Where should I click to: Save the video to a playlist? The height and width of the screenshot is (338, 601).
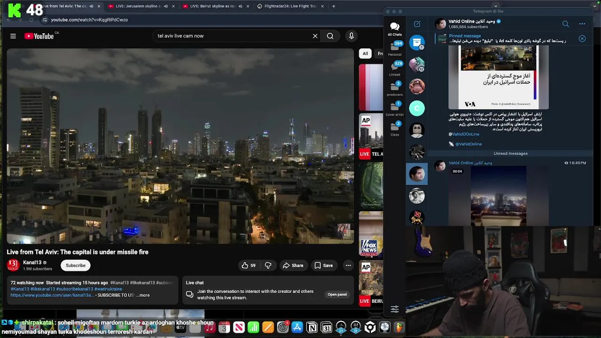coord(324,265)
